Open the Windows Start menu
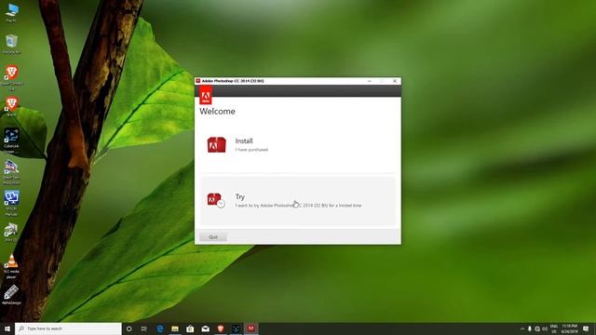The image size is (596, 335). coord(7,328)
